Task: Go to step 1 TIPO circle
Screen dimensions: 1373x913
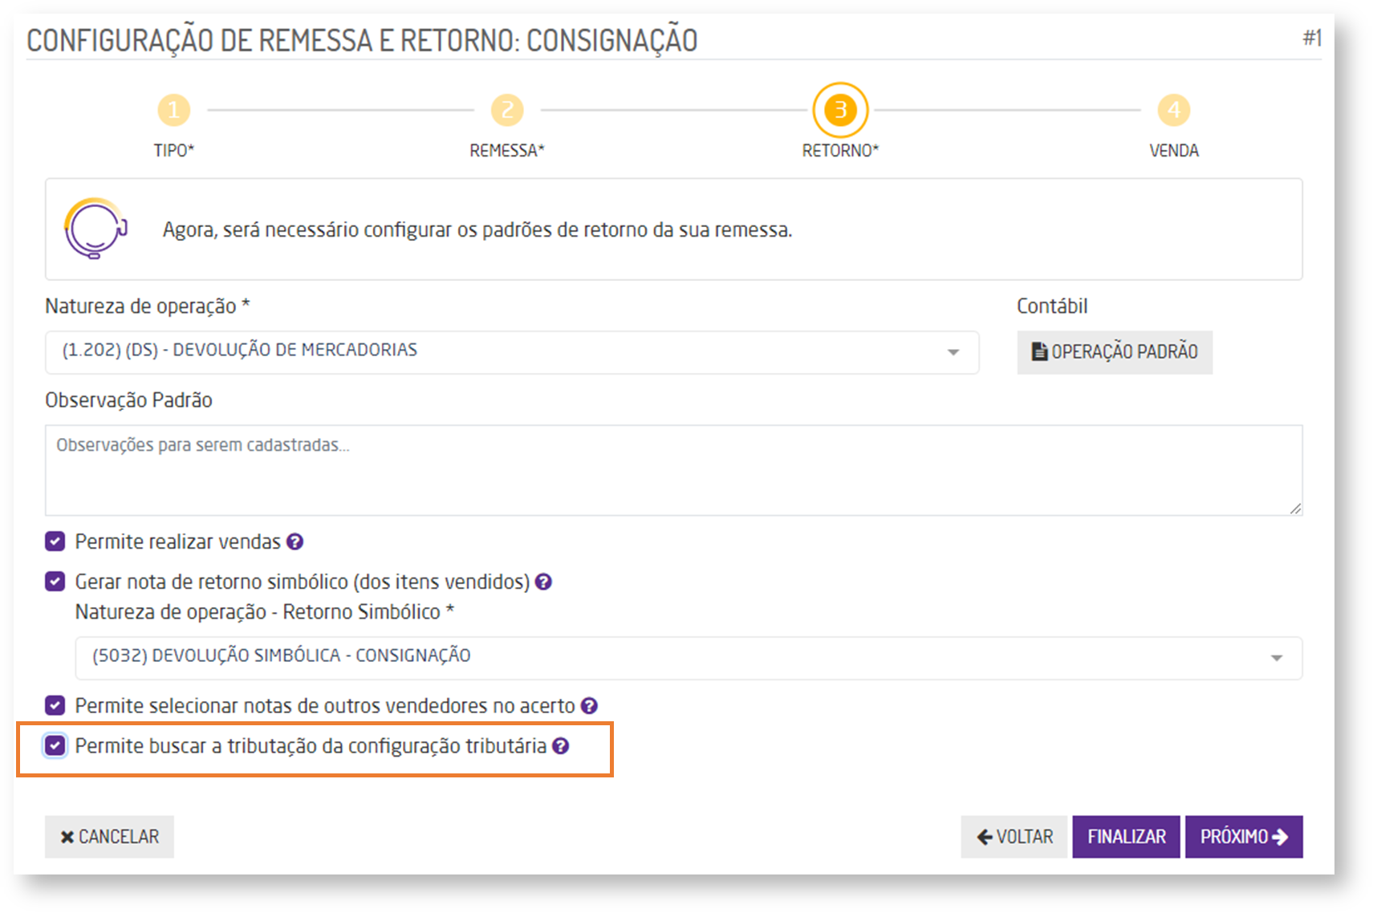Action: click(x=173, y=110)
